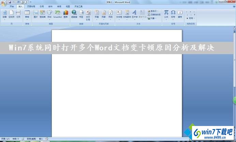Open Word Help question mark icon
The height and width of the screenshot is (142, 236).
tap(234, 6)
